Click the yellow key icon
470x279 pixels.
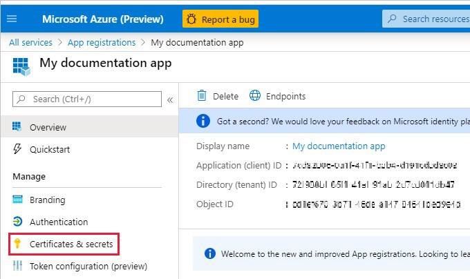[17, 243]
